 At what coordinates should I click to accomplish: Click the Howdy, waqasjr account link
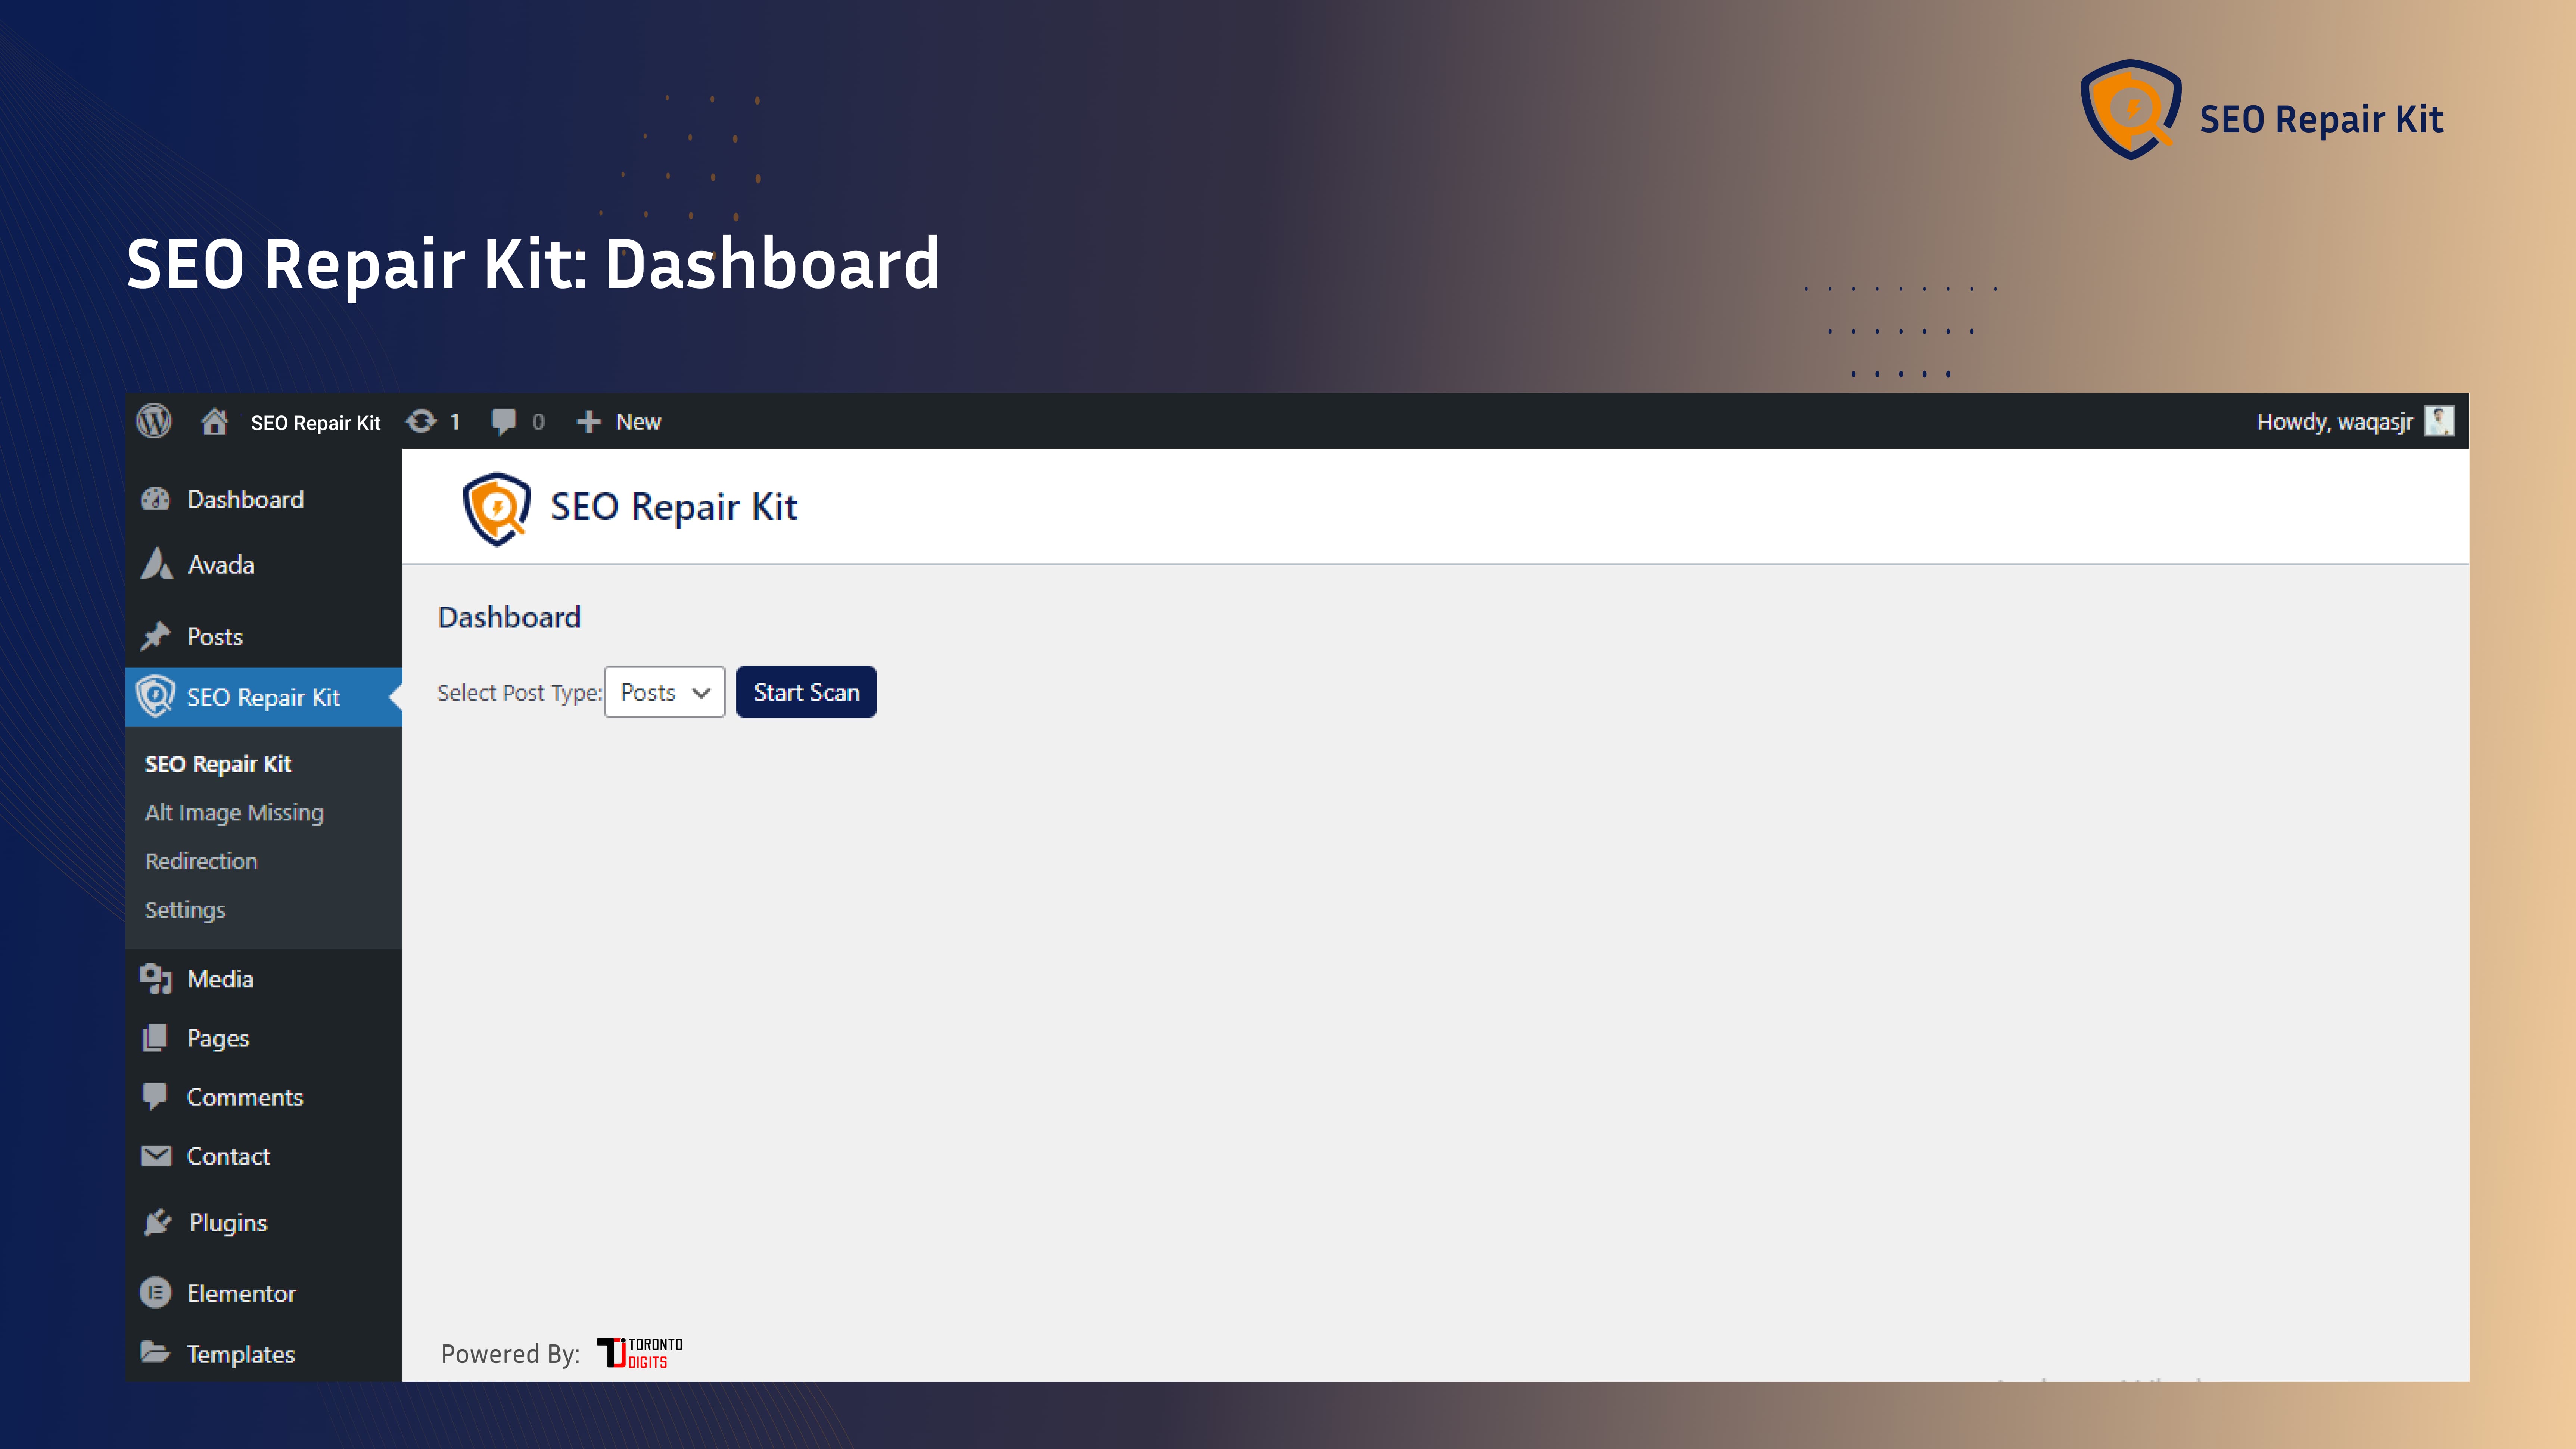coord(2334,422)
